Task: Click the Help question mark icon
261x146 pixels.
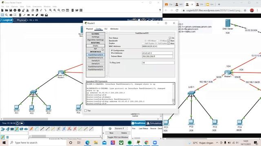Action: click(x=160, y=10)
